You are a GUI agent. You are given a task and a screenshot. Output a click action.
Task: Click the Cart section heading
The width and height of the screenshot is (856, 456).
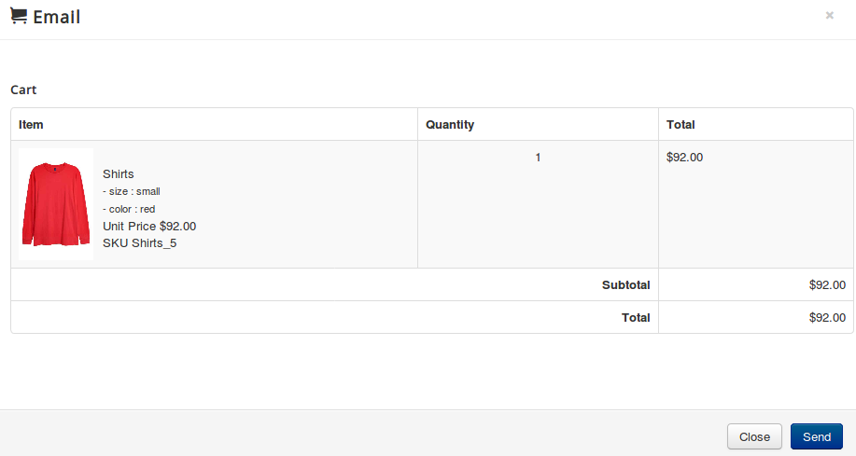[23, 90]
